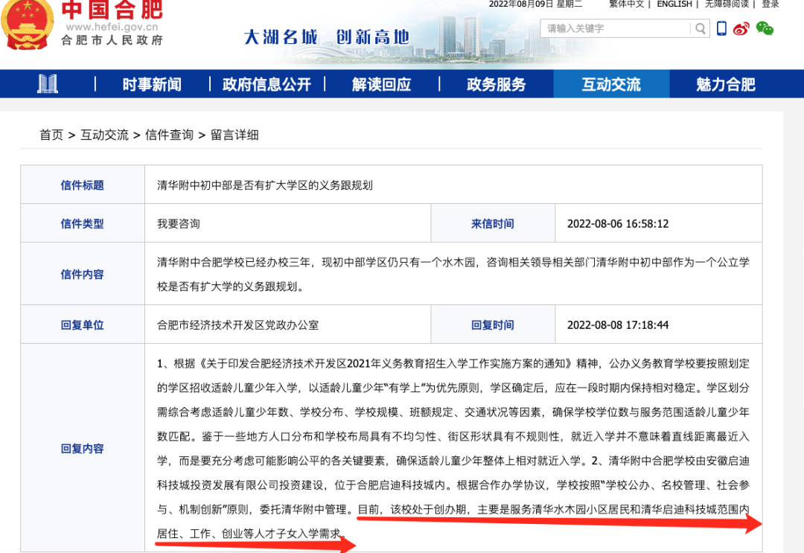804x553 pixels.
Task: Click the 登录 login link
Action: pyautogui.click(x=770, y=4)
